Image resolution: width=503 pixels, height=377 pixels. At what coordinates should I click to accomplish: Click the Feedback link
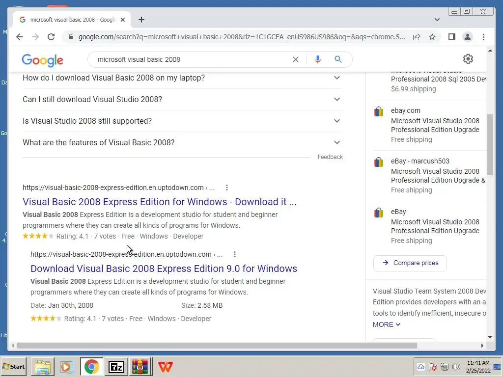coord(330,157)
